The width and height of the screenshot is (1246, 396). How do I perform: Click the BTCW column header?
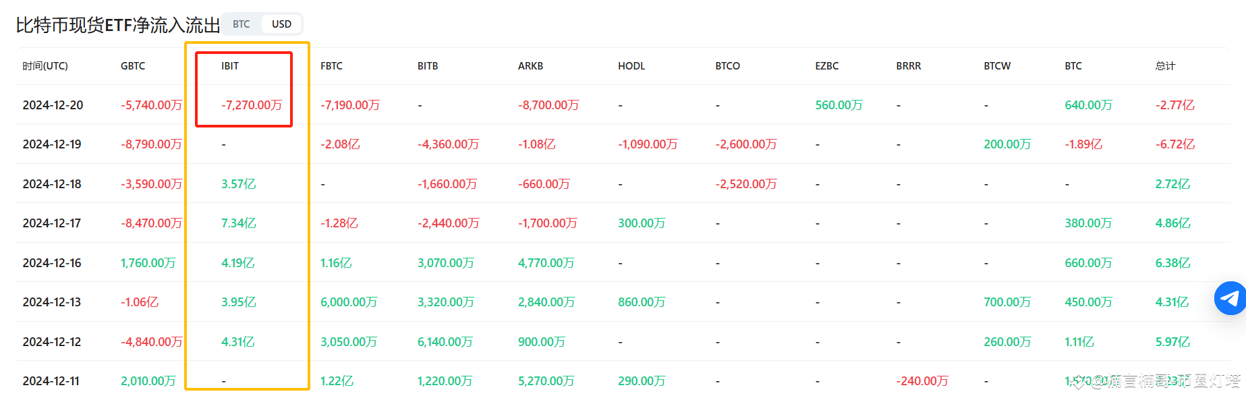[997, 66]
